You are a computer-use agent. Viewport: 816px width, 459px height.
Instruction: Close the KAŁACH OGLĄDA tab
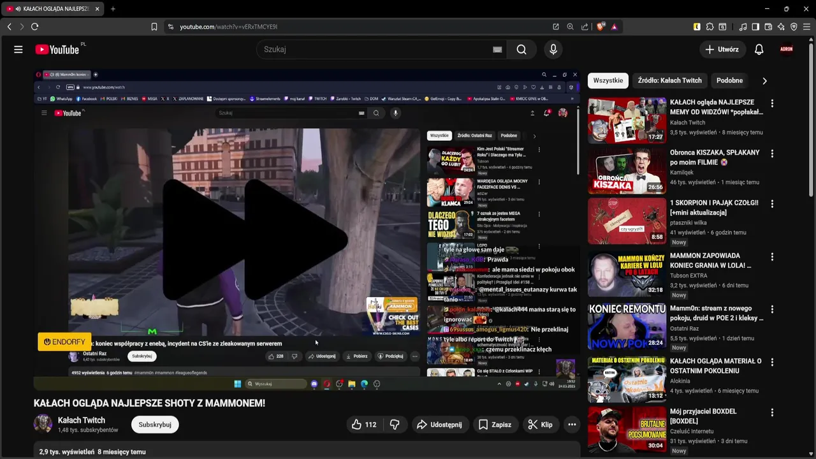(97, 9)
